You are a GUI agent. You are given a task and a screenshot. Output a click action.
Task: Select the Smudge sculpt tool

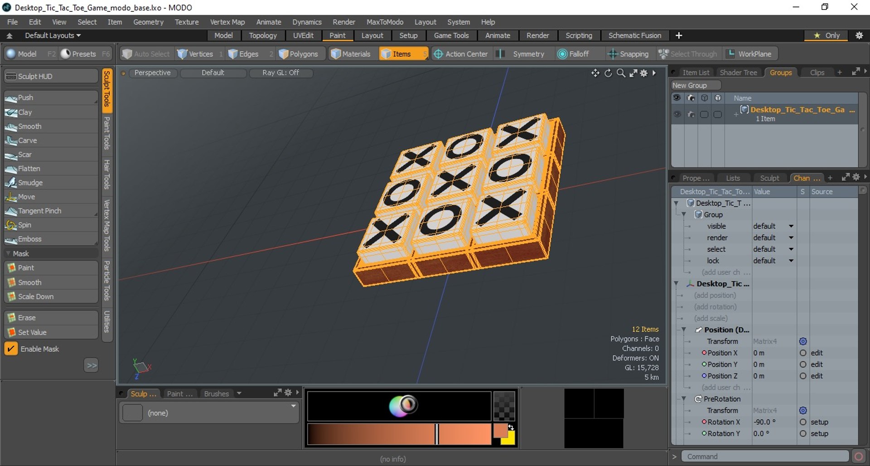(x=51, y=182)
